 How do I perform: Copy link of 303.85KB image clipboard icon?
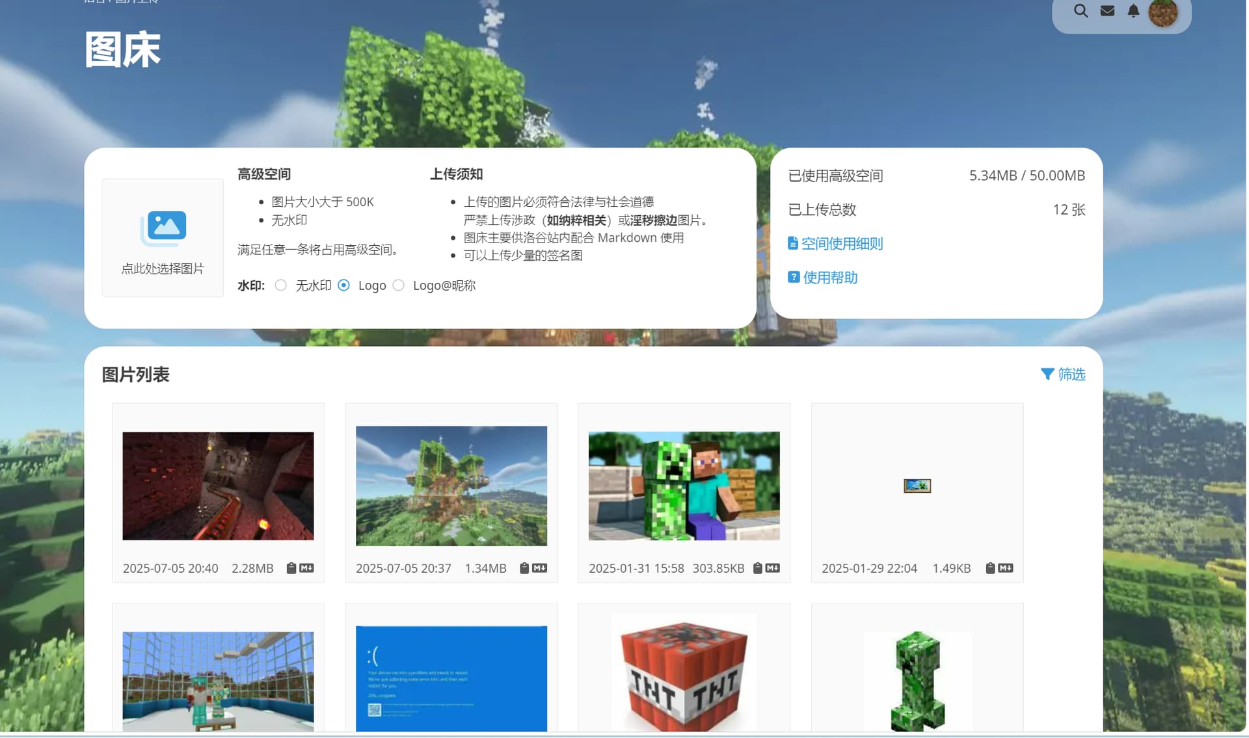(757, 568)
